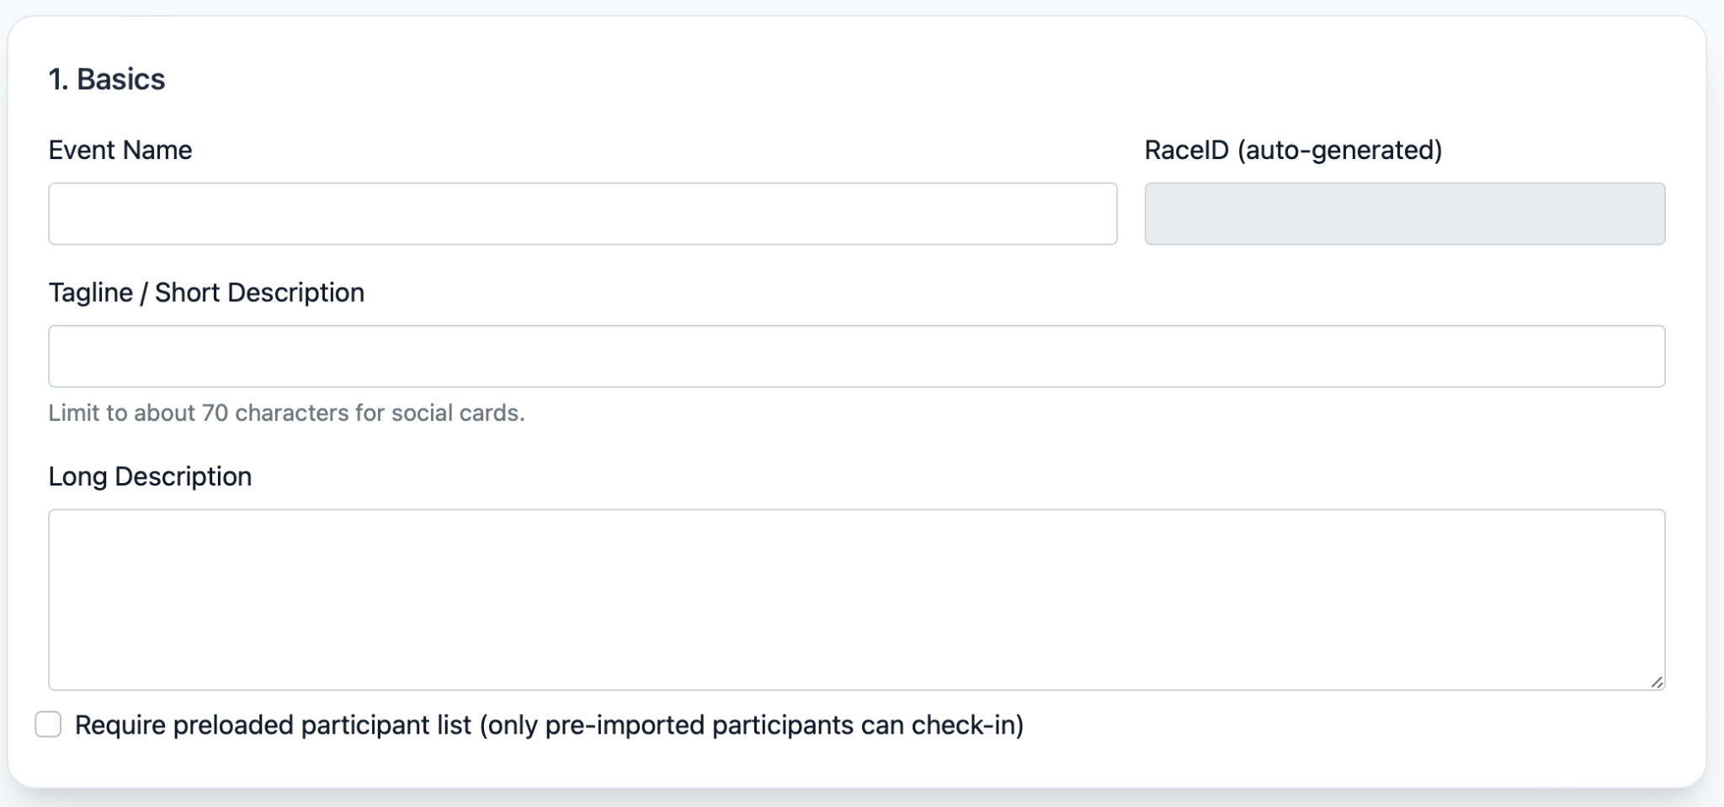Place cursor in the field under Event Name
1724x807 pixels.
tap(583, 214)
